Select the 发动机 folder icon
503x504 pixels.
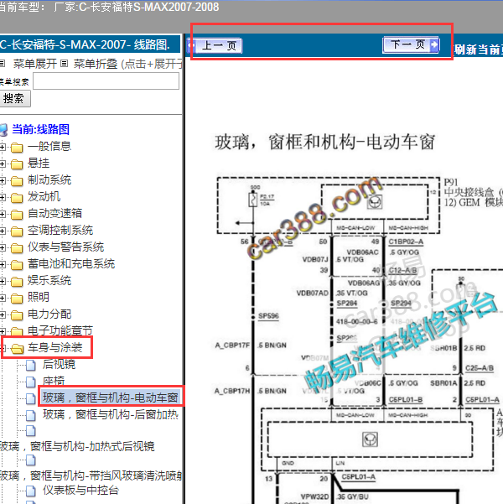click(17, 198)
